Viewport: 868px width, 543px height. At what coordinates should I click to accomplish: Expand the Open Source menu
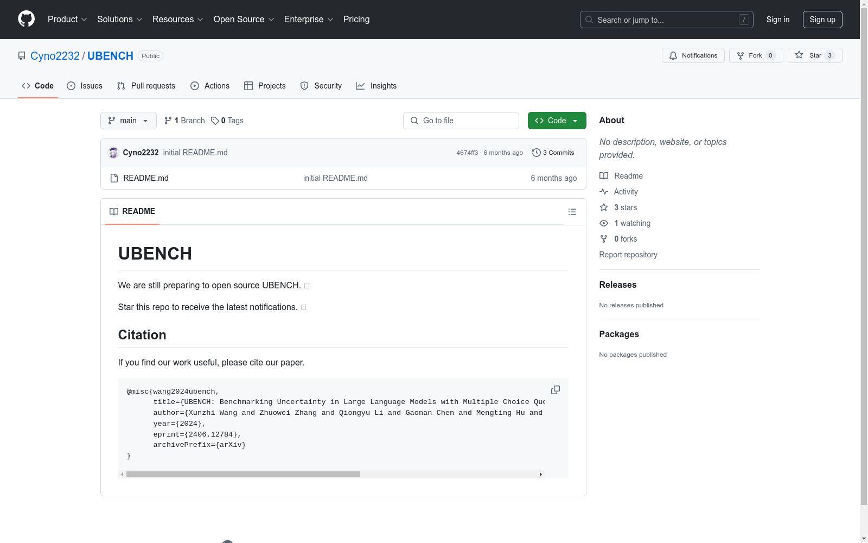244,20
